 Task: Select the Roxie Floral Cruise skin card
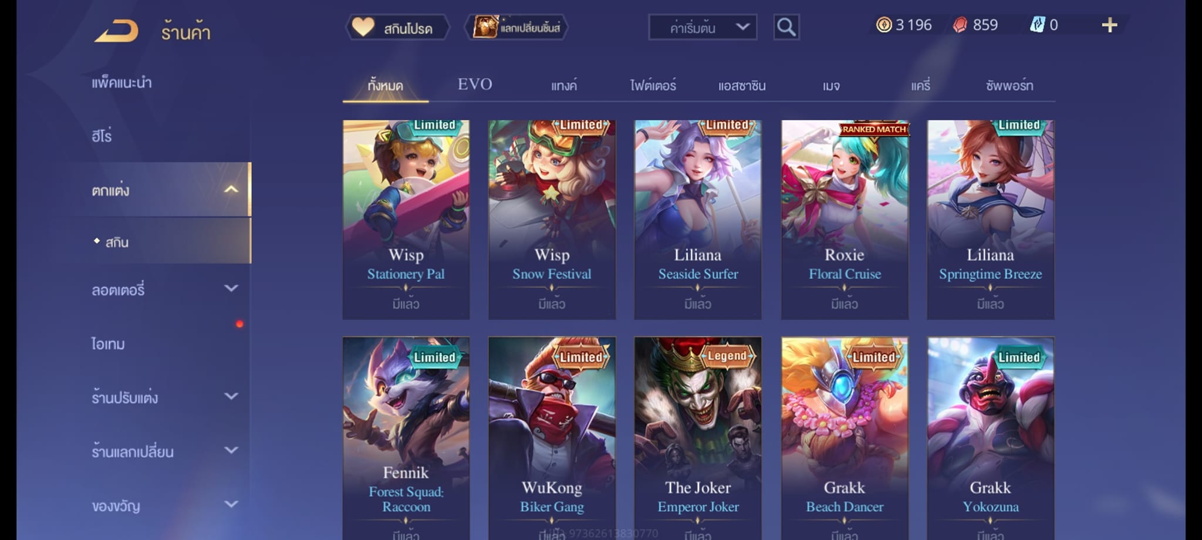[x=845, y=220]
